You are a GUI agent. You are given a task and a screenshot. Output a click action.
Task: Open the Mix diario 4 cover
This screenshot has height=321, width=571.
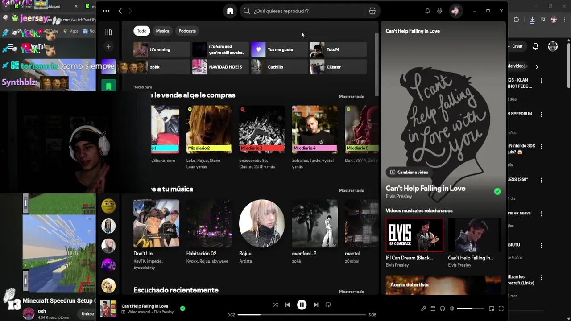click(314, 129)
